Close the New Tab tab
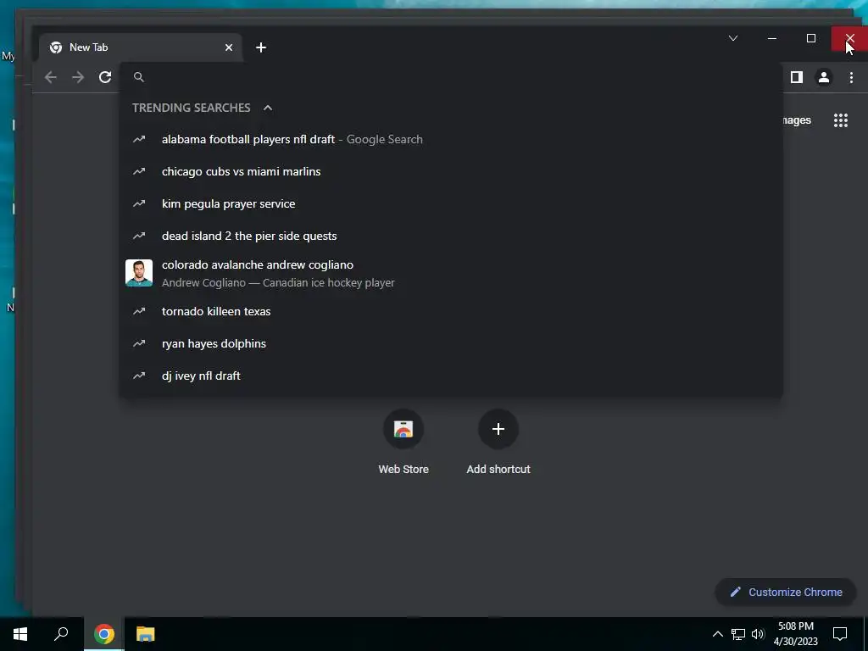This screenshot has width=868, height=651. [x=229, y=47]
